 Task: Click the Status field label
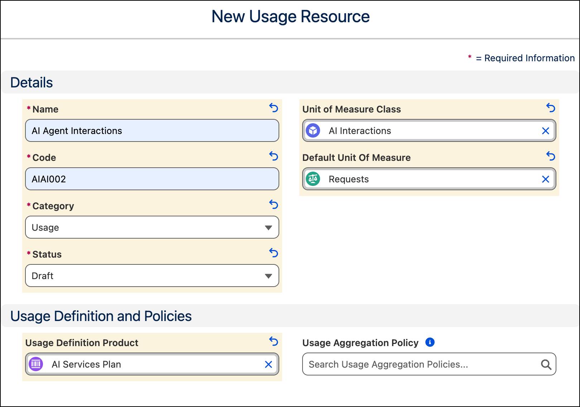pyautogui.click(x=47, y=254)
